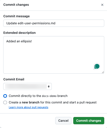Open the green Grammarly extension icon

point(97,66)
